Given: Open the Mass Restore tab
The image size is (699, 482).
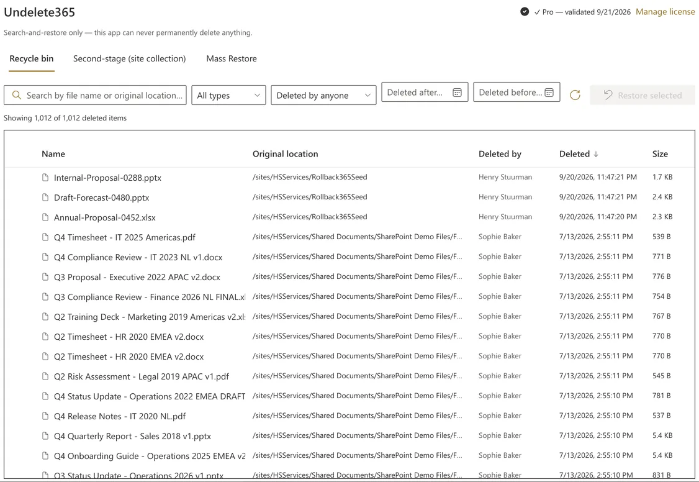Looking at the screenshot, I should (232, 58).
